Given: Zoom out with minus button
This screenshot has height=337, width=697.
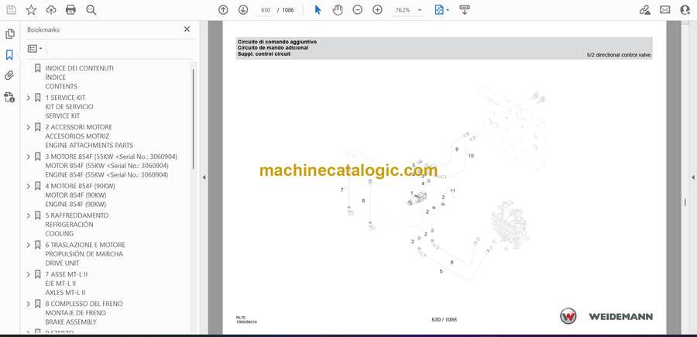Looking at the screenshot, I should pos(357,10).
